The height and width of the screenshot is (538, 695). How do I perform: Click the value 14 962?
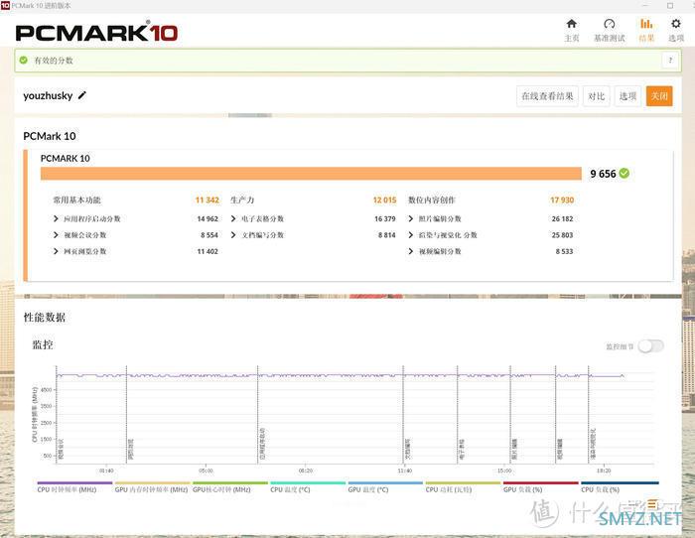point(208,219)
